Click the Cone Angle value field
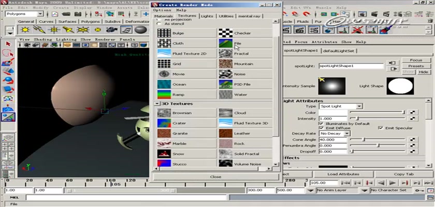 click(x=333, y=140)
